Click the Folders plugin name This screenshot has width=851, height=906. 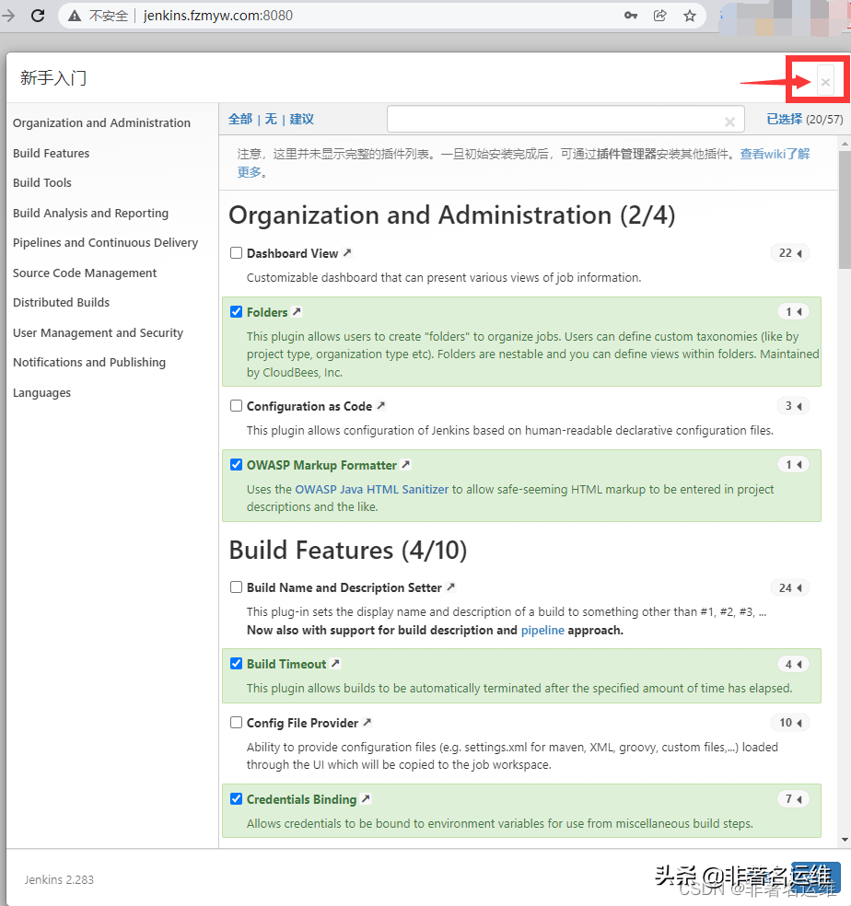(267, 312)
